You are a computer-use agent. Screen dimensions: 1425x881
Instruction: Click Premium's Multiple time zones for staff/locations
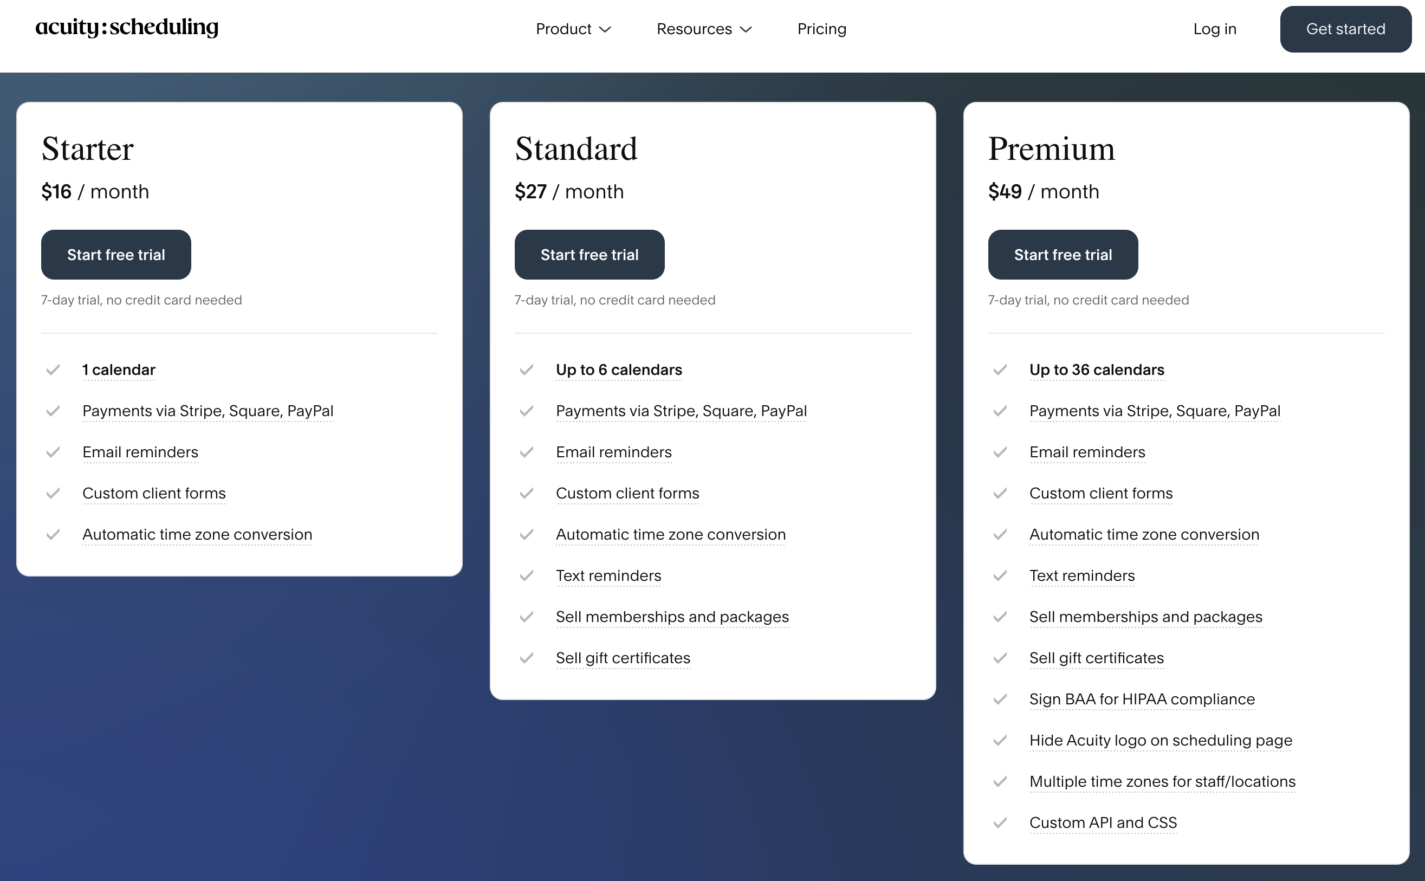pos(1162,781)
